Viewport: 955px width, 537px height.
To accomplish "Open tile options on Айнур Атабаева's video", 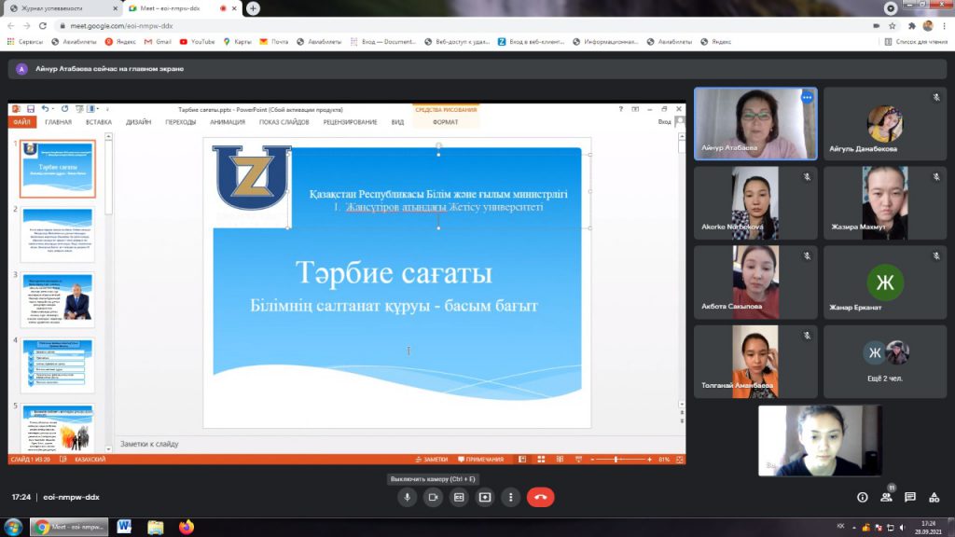I will [x=807, y=97].
